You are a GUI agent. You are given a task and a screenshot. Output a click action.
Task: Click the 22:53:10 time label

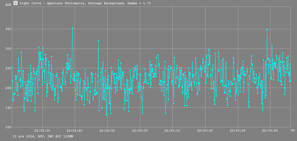[173, 130]
